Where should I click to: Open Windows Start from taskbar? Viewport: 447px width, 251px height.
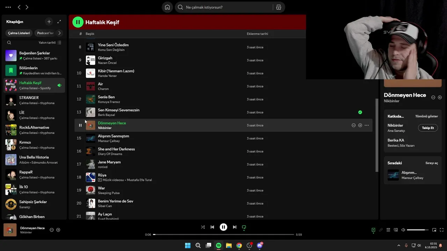point(188,245)
